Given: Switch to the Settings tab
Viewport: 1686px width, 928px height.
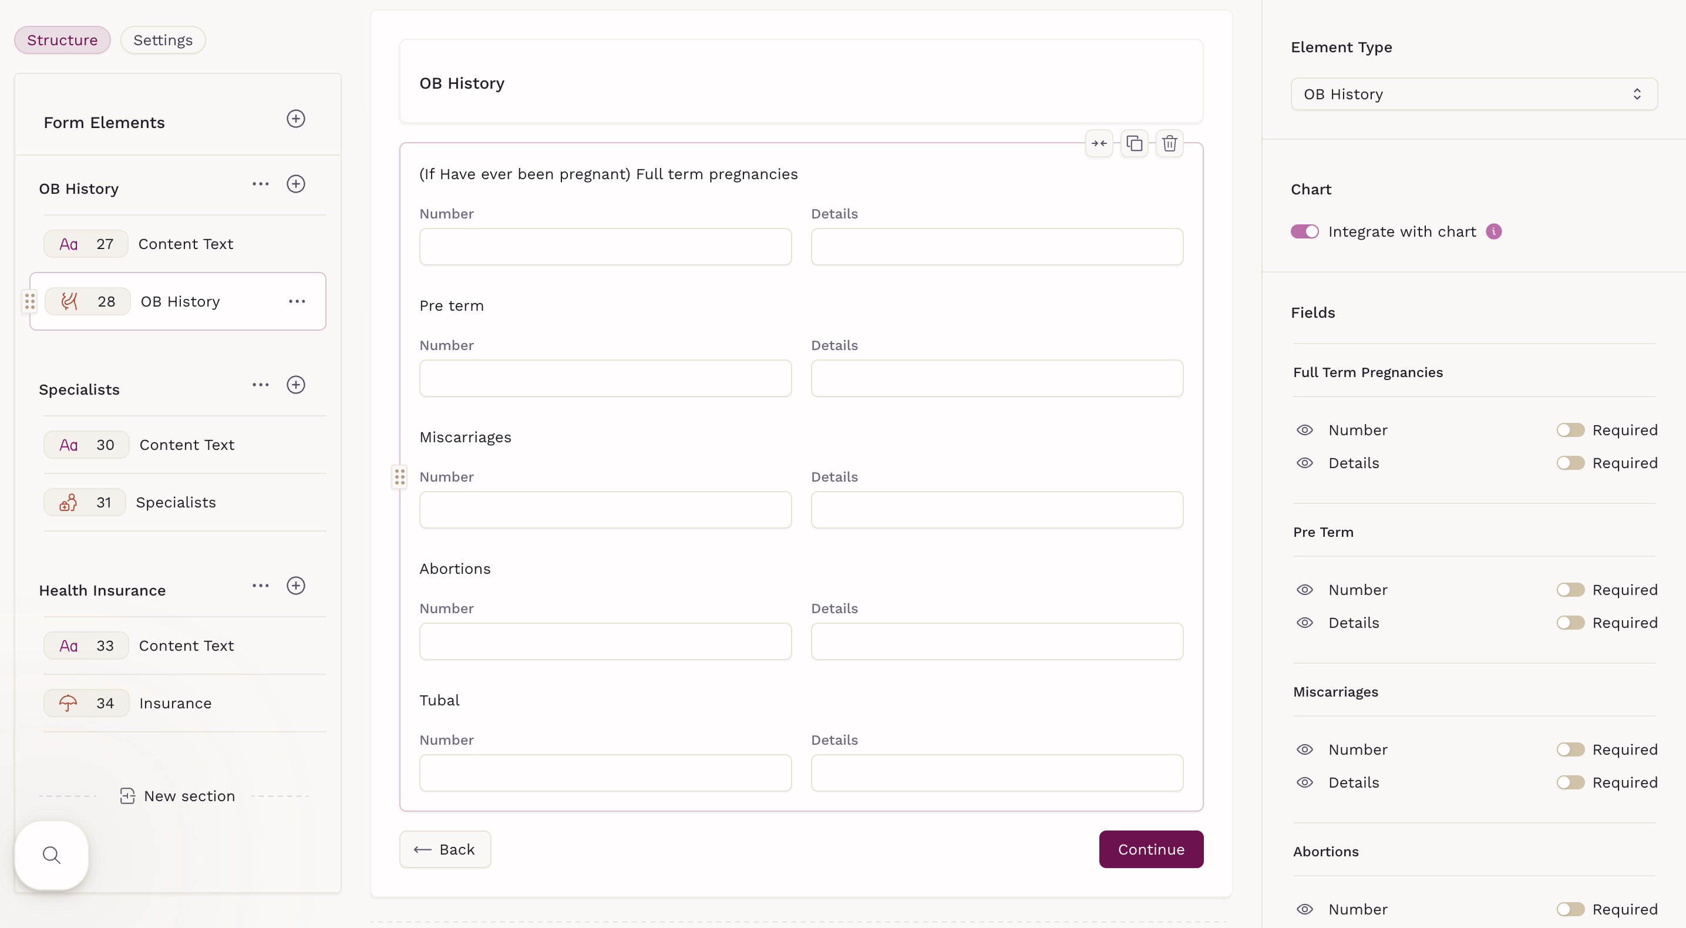Looking at the screenshot, I should [163, 40].
